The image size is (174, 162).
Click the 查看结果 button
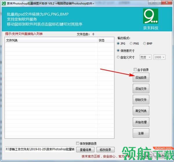tap(86, 150)
